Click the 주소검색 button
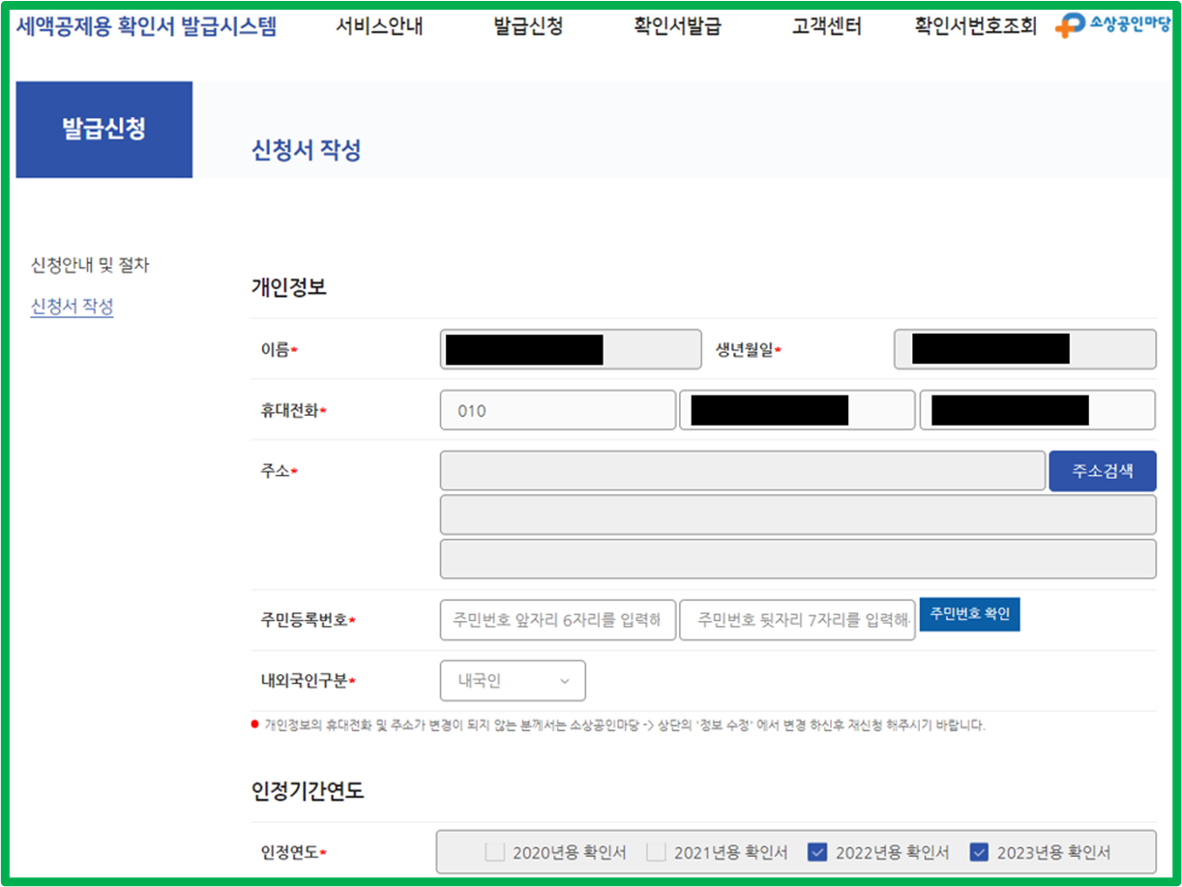The image size is (1182, 887). 1103,471
